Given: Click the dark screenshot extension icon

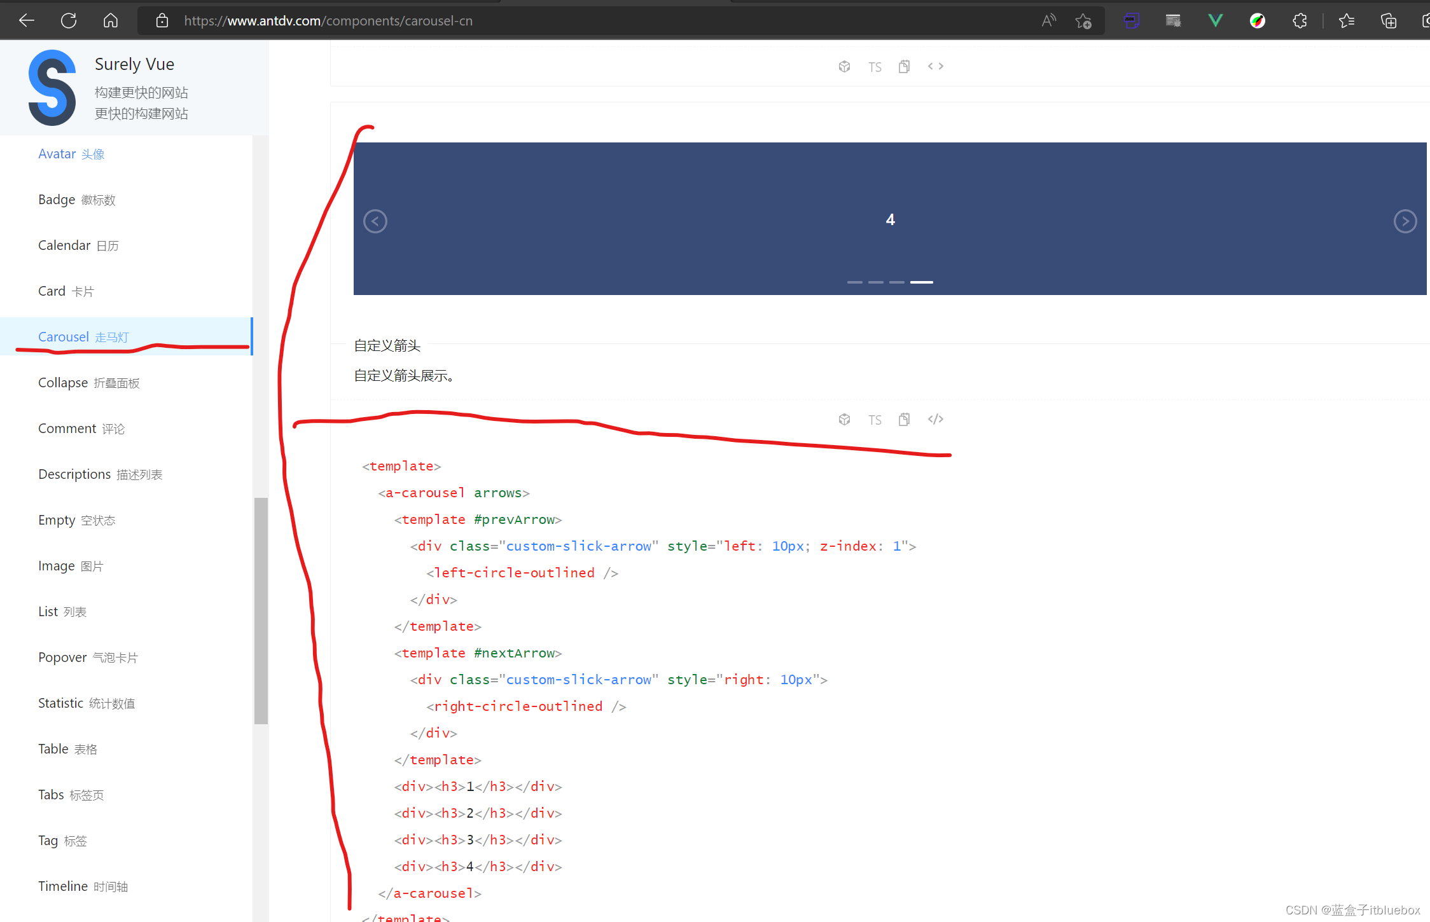Looking at the screenshot, I should 1173,21.
